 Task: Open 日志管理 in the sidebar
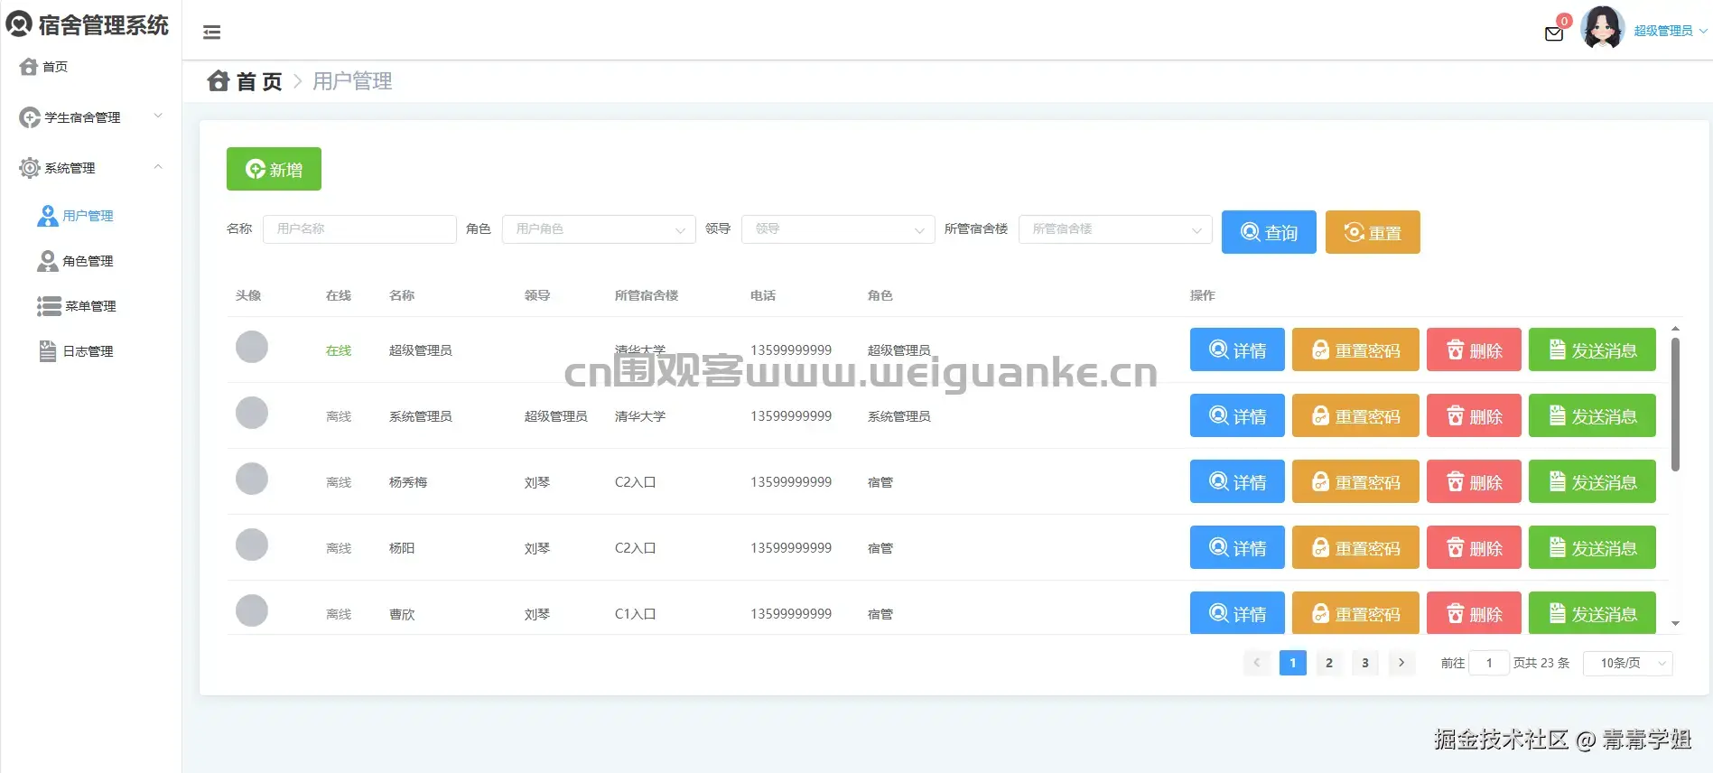pyautogui.click(x=76, y=351)
